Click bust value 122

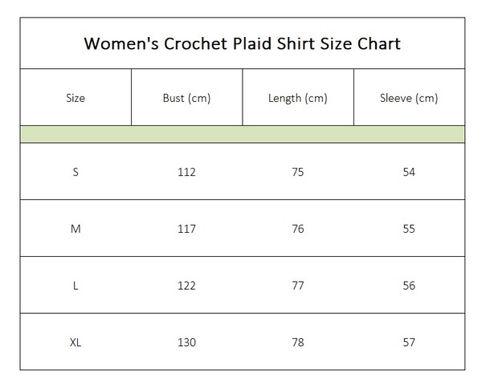186,286
